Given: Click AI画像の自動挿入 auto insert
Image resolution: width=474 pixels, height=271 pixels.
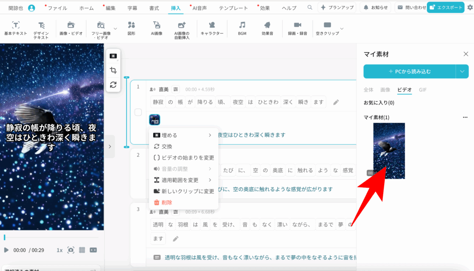Looking at the screenshot, I should pyautogui.click(x=181, y=30).
